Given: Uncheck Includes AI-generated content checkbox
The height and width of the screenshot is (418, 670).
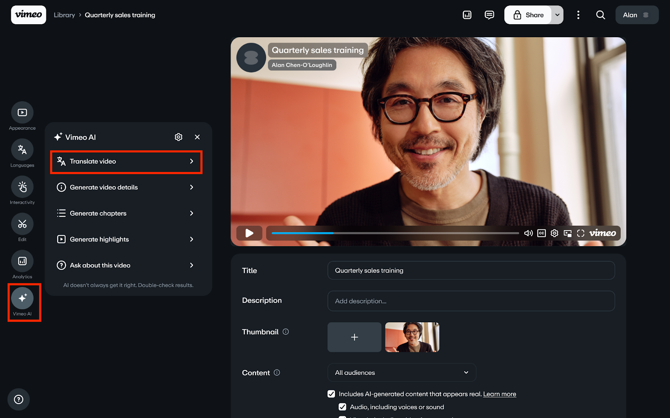Looking at the screenshot, I should (x=331, y=394).
